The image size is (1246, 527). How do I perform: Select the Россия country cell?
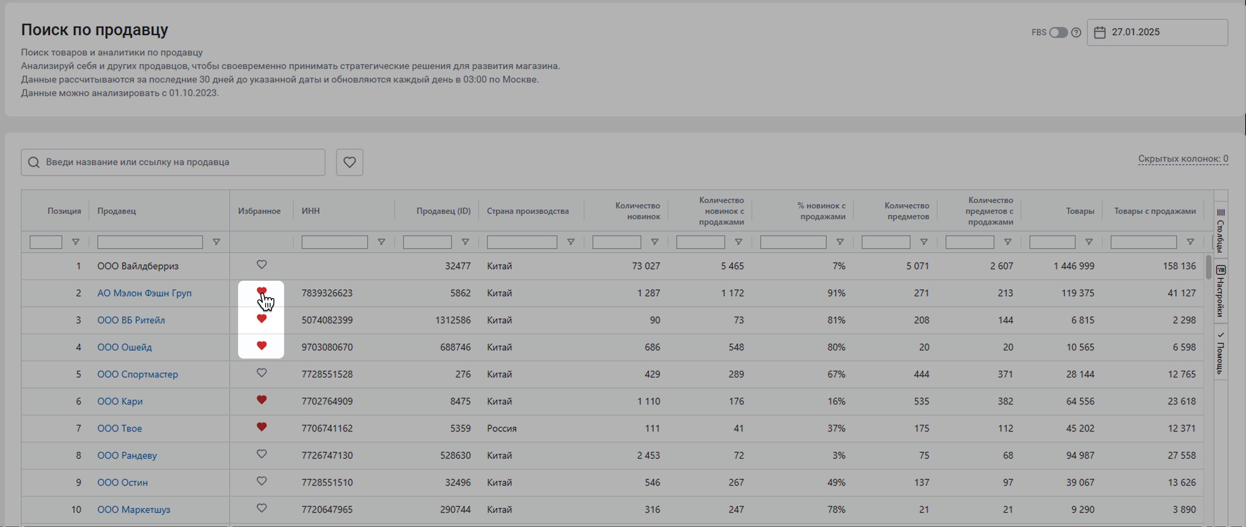(x=502, y=429)
